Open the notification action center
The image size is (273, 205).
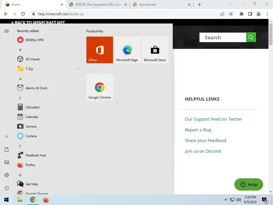[265, 200]
